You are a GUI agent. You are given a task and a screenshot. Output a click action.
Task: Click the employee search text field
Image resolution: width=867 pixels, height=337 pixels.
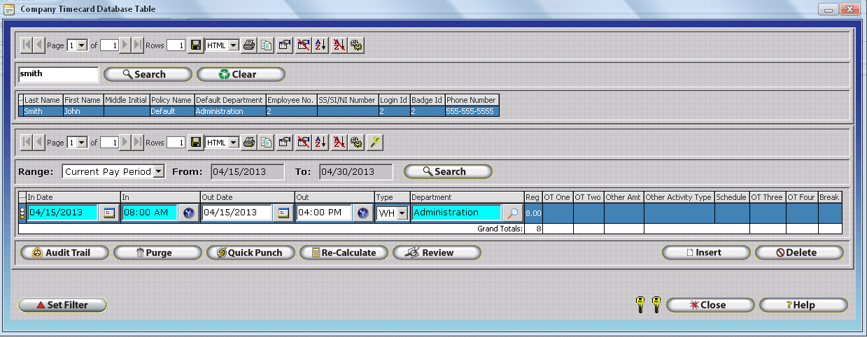pyautogui.click(x=58, y=74)
